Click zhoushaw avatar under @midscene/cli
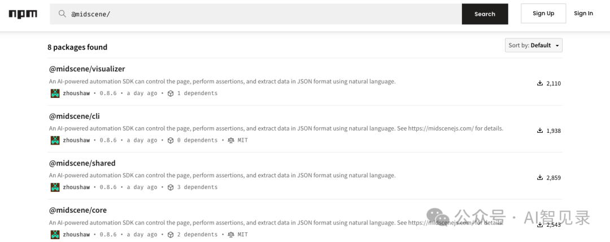The image size is (610, 242). (55, 140)
